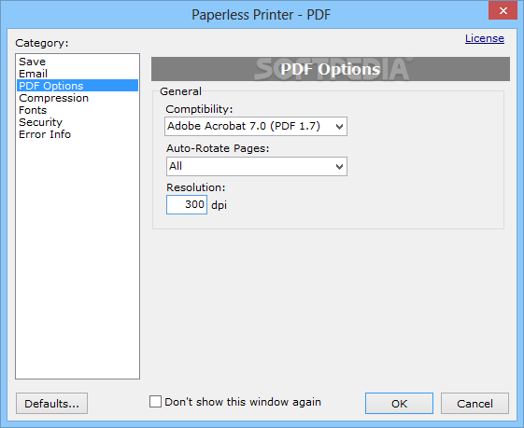Open the Fonts category

tap(78, 110)
